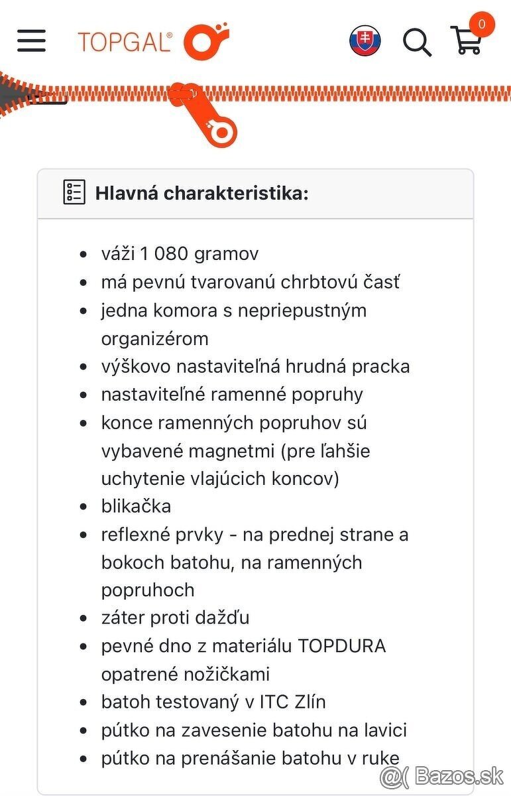Click the red cart count badge showing 0

tap(483, 23)
